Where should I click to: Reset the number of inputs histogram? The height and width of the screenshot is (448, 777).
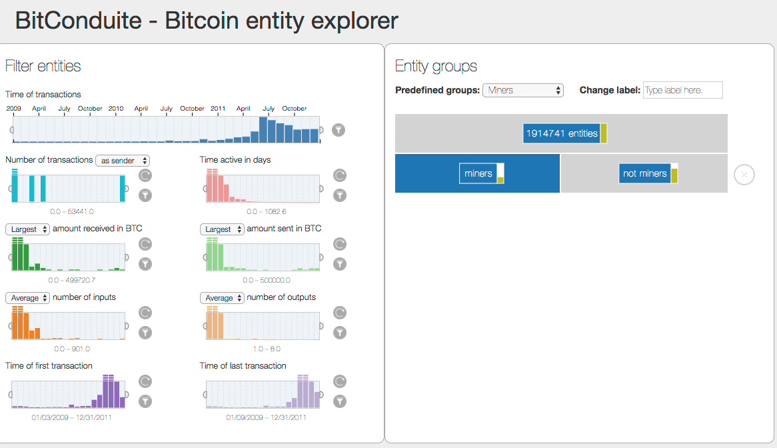click(145, 313)
